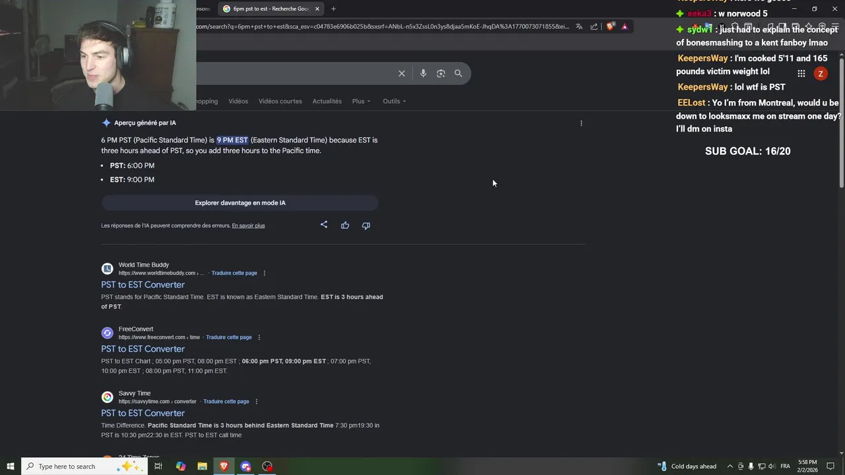845x475 pixels.
Task: Click 'Aperçu généré par IA' heading
Action: tap(145, 123)
